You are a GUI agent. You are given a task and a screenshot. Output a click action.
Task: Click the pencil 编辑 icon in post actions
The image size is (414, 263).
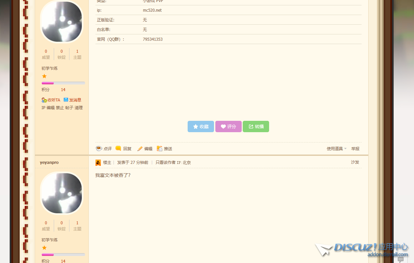point(140,149)
